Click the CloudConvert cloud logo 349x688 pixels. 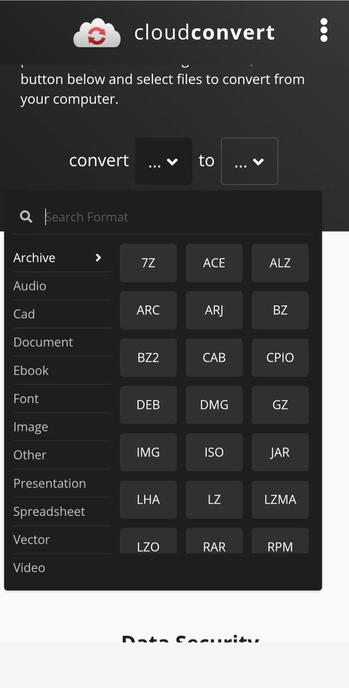tap(98, 32)
